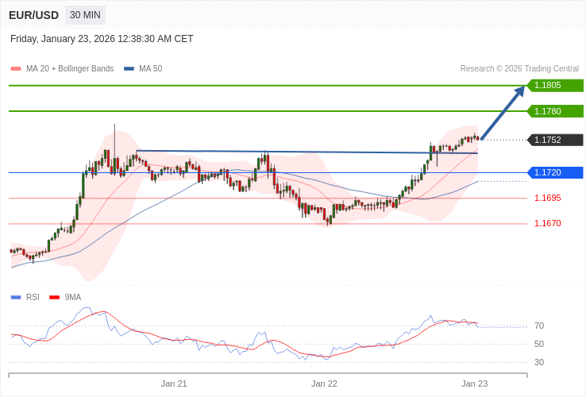Screen dimensions: 586x397
Task: Click the chart timestamp text
Action: pos(102,39)
